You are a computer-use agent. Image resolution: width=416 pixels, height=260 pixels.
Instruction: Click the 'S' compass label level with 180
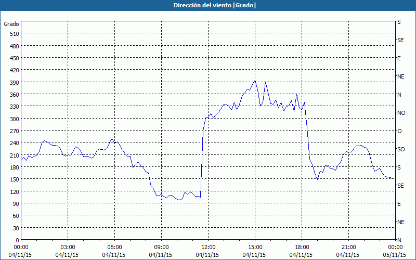coord(399,167)
